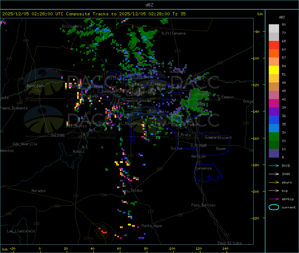Click the Lag.Llancanelo map label
Image resolution: width=299 pixels, height=253 pixels.
click(x=21, y=231)
